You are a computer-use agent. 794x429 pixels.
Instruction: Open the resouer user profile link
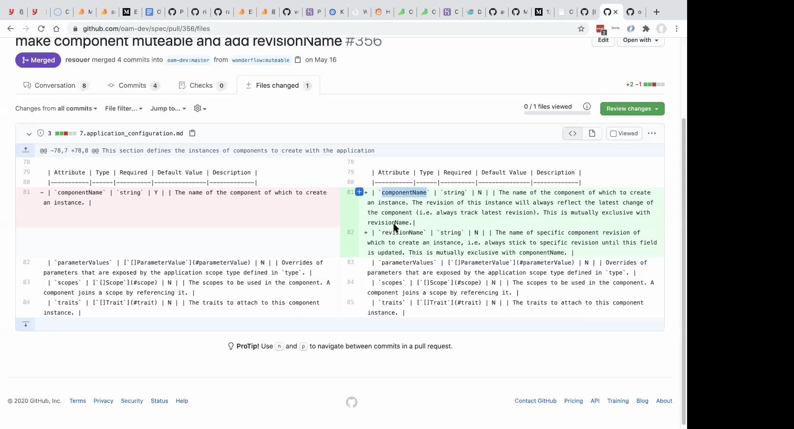78,60
